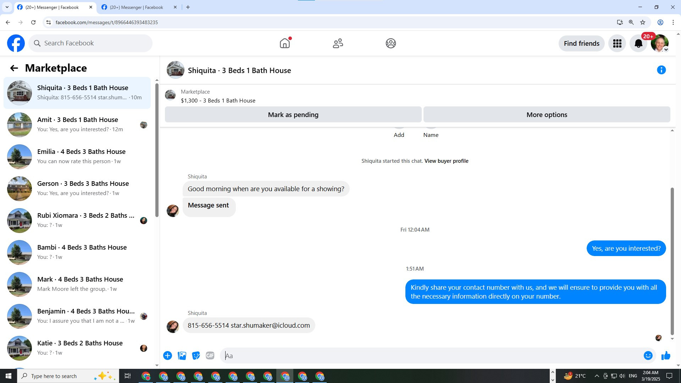The height and width of the screenshot is (383, 681).
Task: Open the Chrome three-dot menu
Action: [673, 22]
